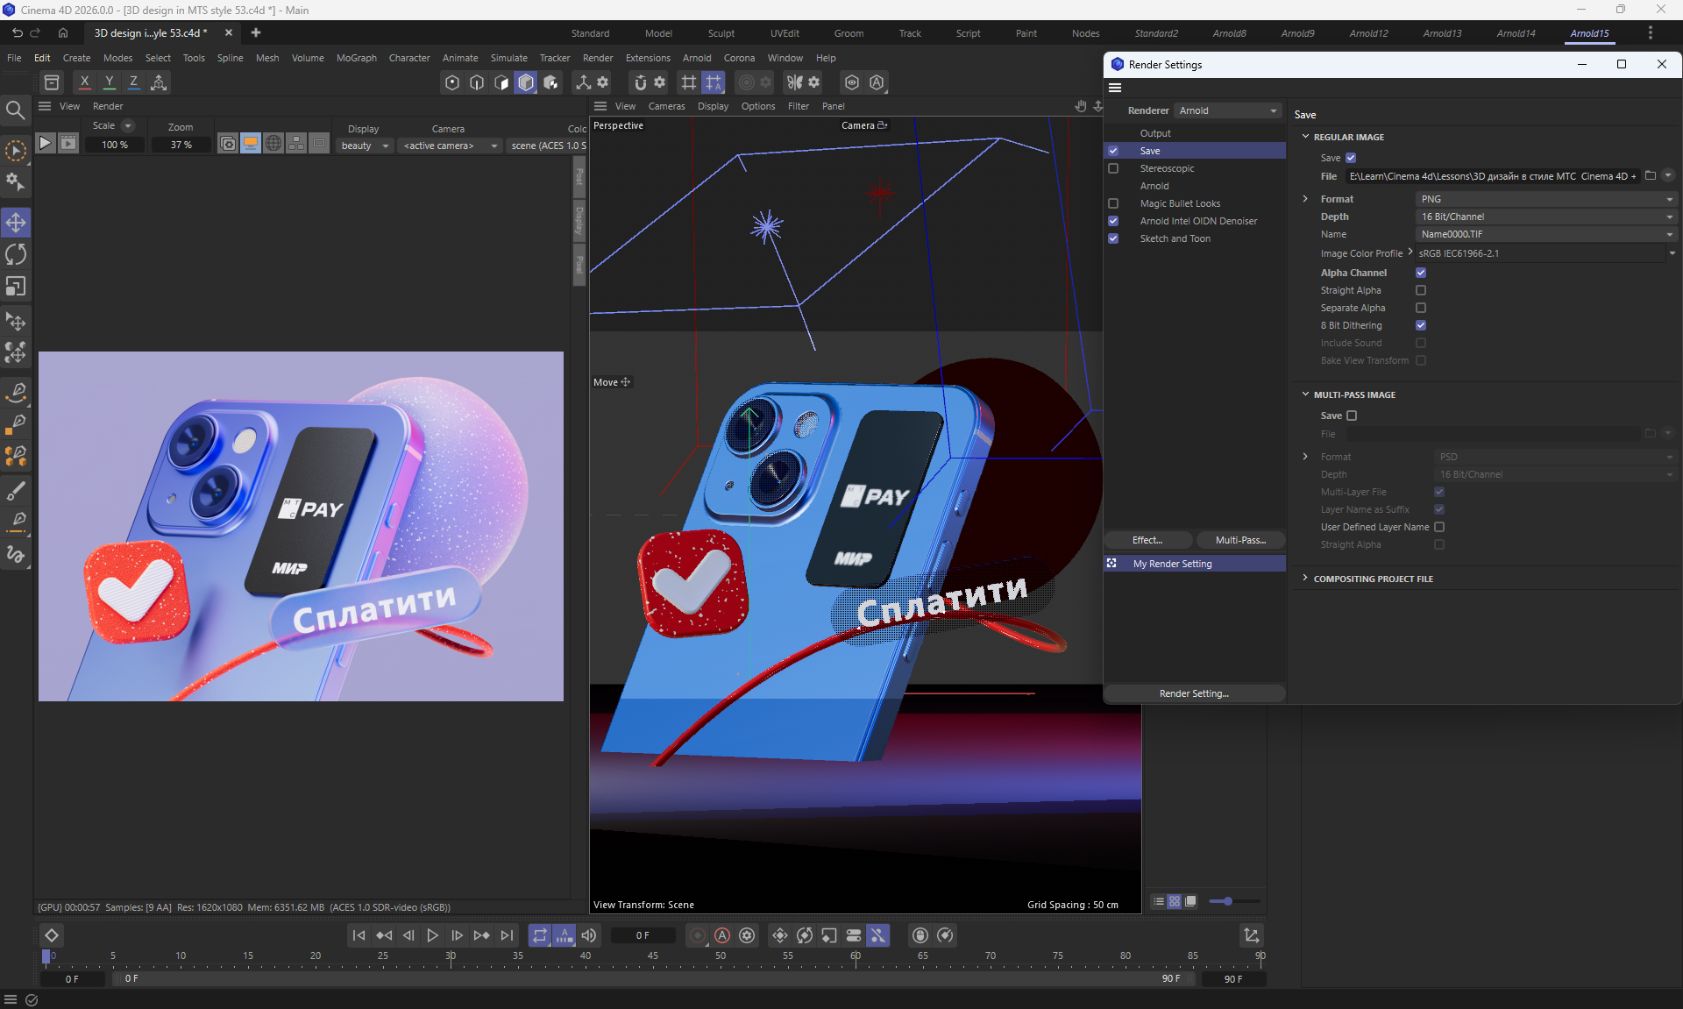The width and height of the screenshot is (1683, 1009).
Task: Select the Move tool in left toolbar
Action: click(x=16, y=223)
